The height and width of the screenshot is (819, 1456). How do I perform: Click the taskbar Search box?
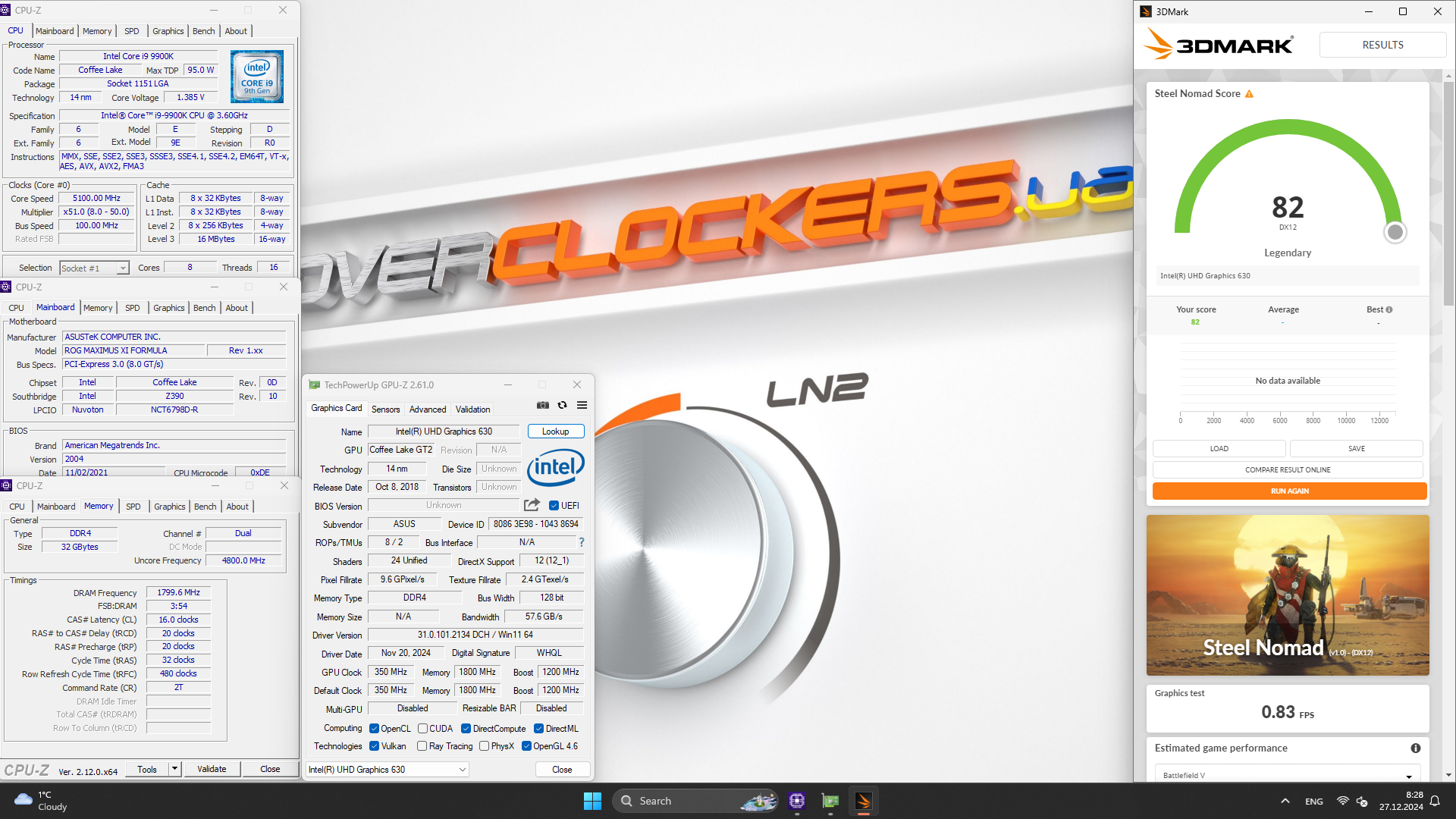coord(695,801)
